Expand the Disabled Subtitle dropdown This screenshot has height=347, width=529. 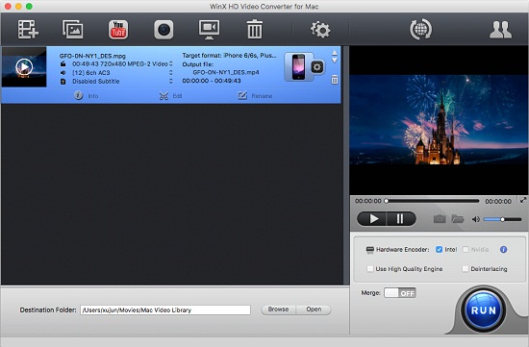(170, 82)
